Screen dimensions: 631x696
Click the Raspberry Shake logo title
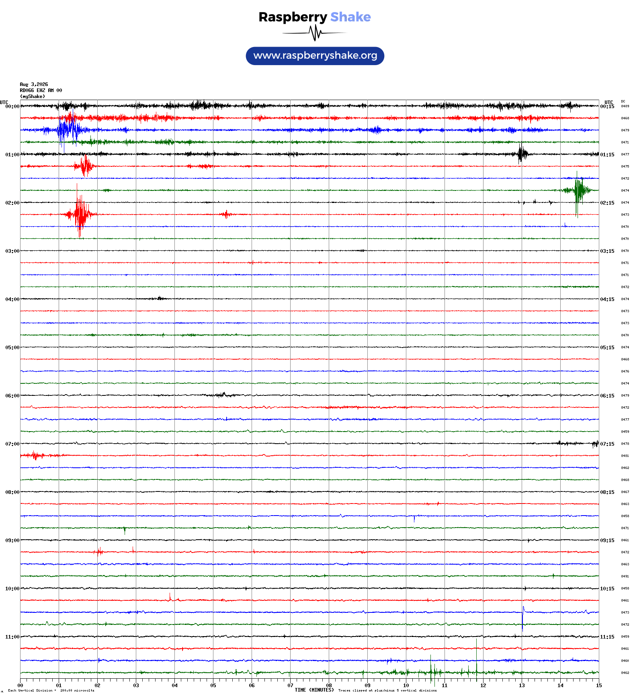(315, 17)
